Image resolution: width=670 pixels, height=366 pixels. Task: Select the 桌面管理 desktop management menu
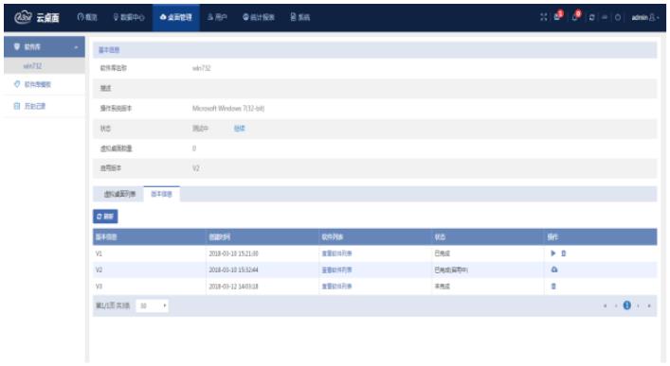pyautogui.click(x=175, y=17)
